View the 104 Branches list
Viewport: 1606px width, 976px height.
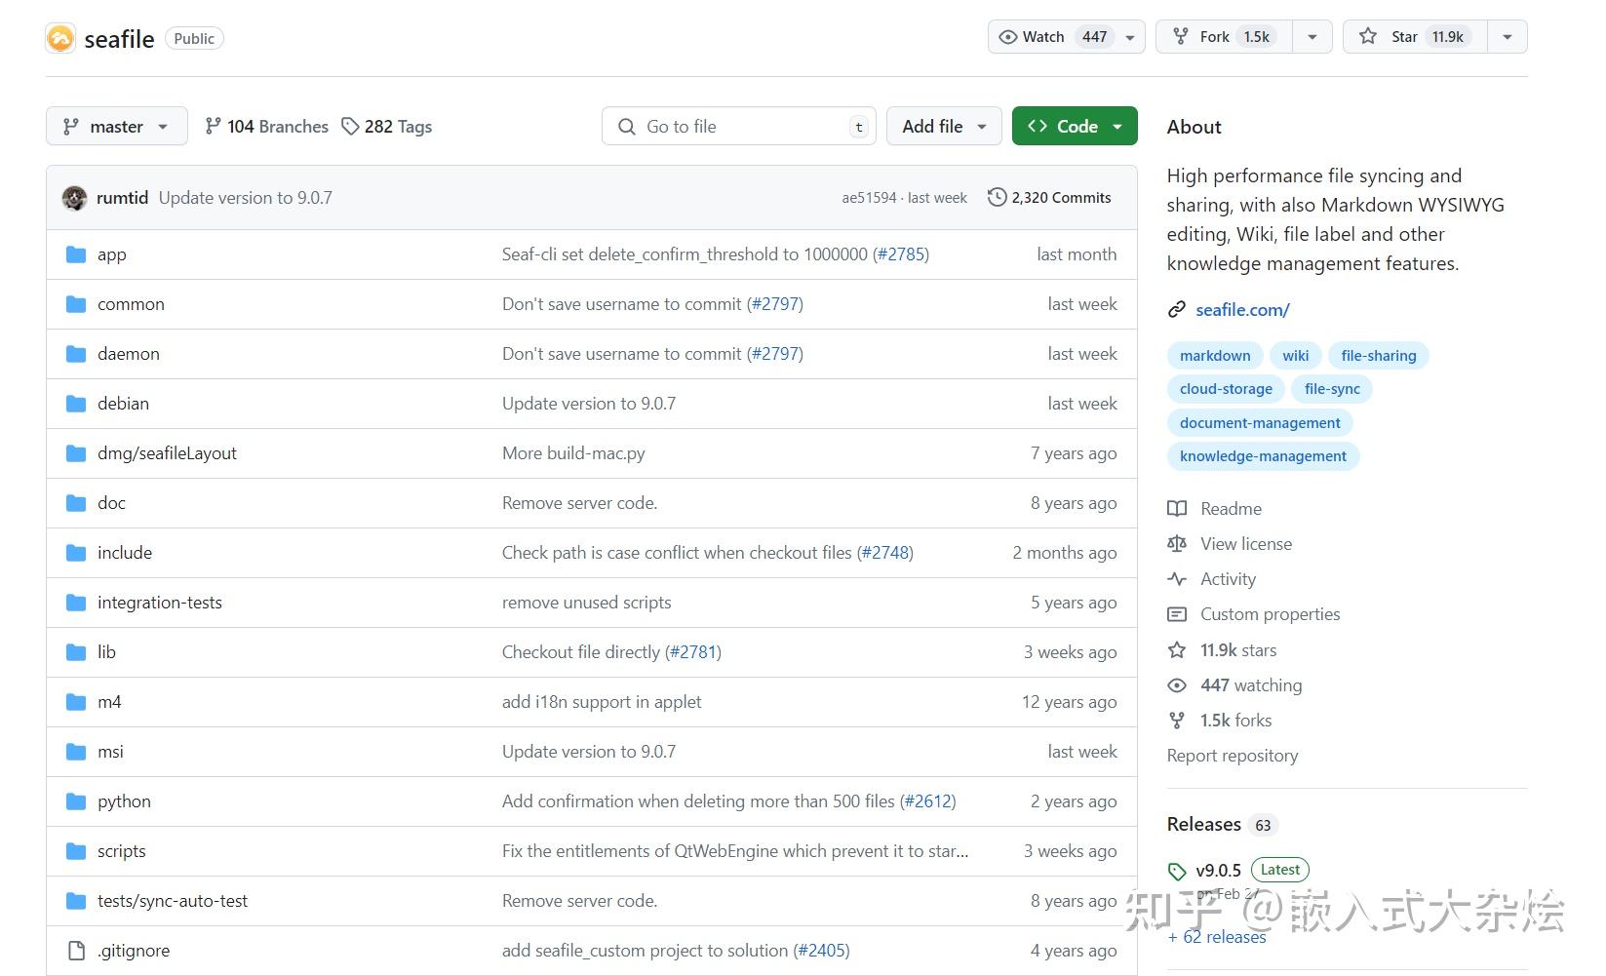click(x=266, y=127)
